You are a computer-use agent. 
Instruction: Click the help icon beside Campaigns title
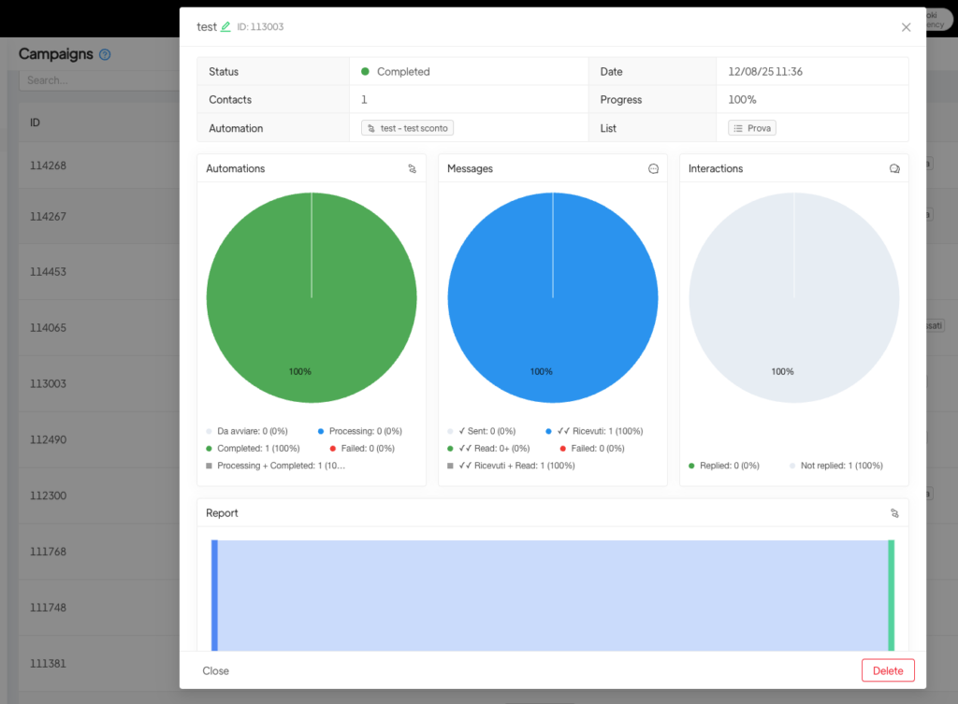pos(105,55)
